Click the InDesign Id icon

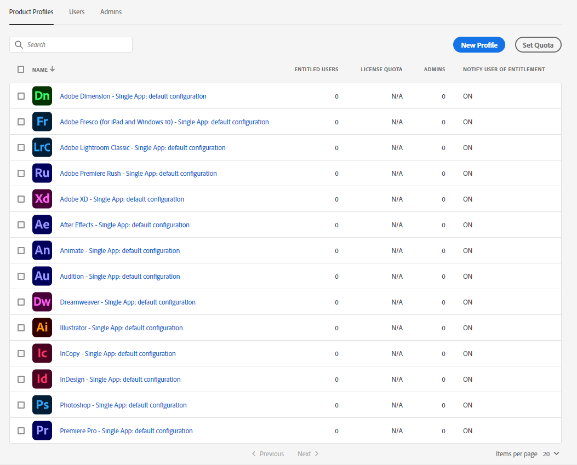42,379
